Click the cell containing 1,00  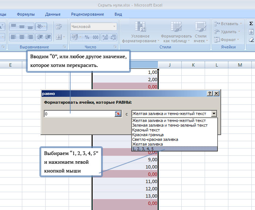pyautogui.click(x=125, y=72)
